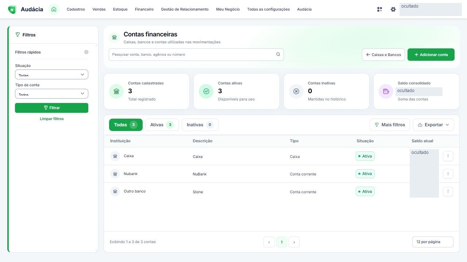Focus the account search field
The height and width of the screenshot is (262, 467).
(x=196, y=55)
